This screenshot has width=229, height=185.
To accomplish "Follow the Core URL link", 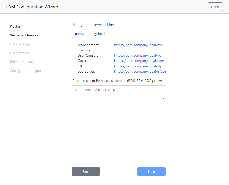I will [x=139, y=61].
